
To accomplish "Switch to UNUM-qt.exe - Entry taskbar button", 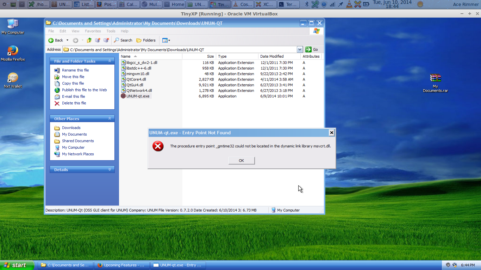I will 178,265.
